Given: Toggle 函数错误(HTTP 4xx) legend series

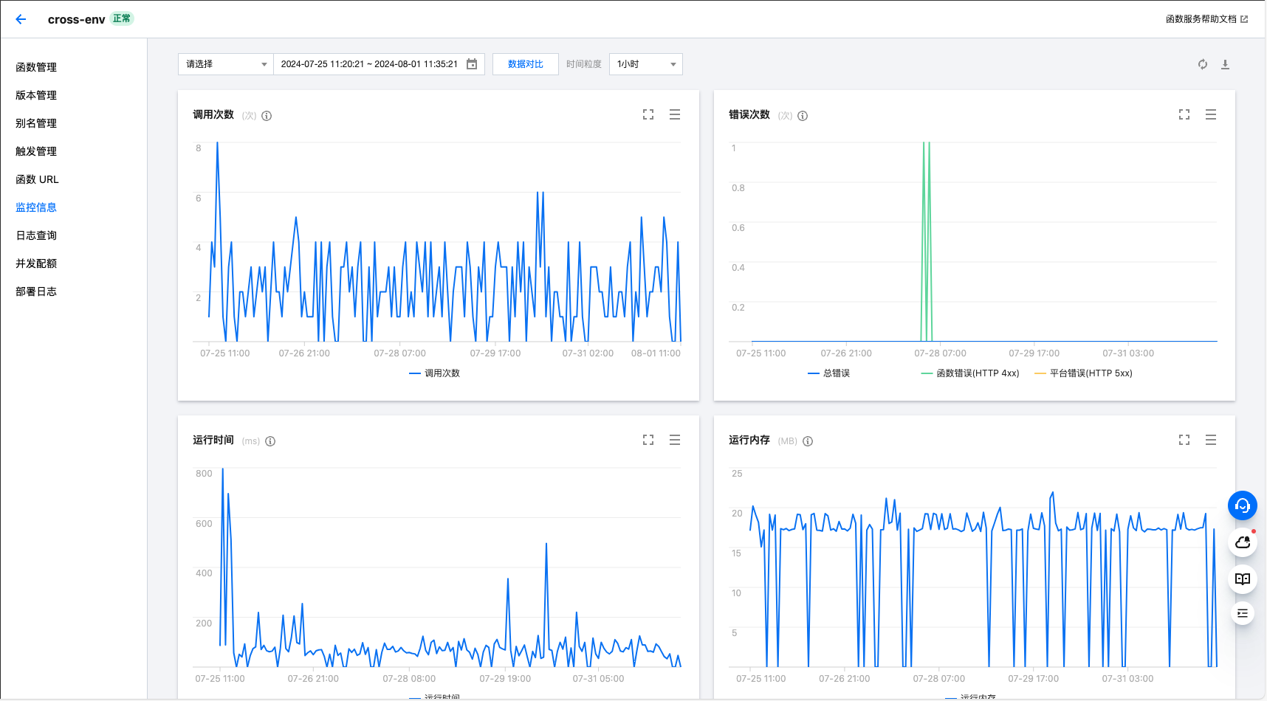Looking at the screenshot, I should (970, 373).
